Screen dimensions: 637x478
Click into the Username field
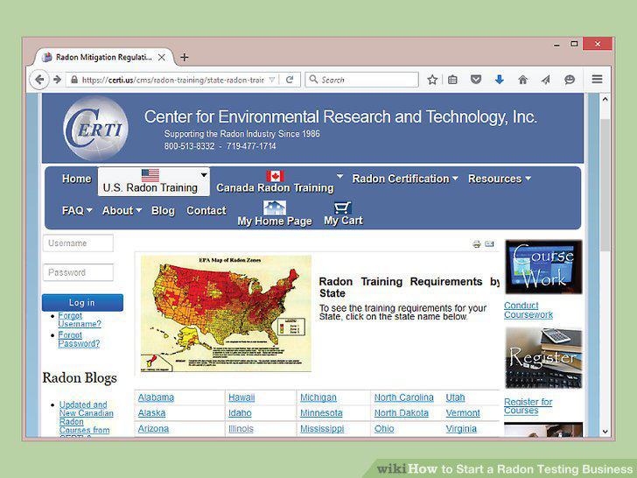pos(78,243)
